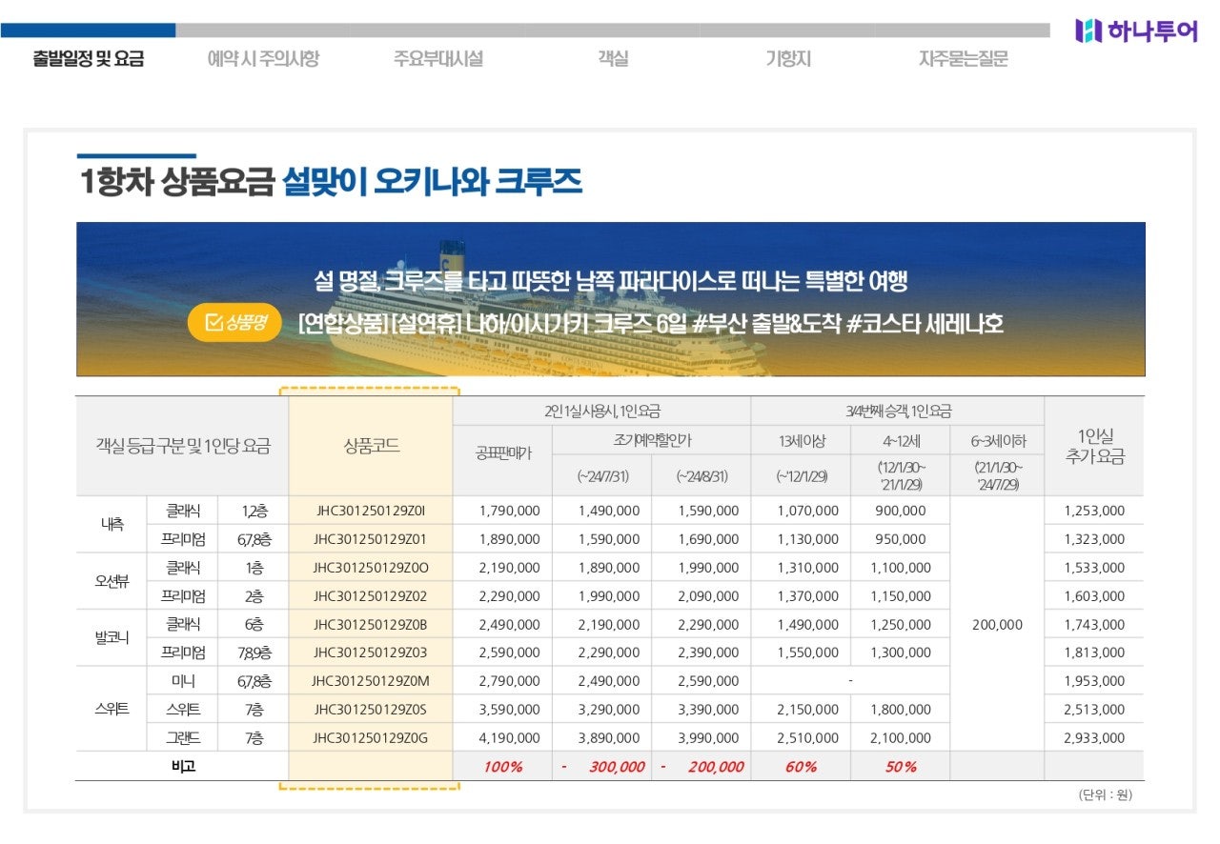Click product code JHC301250129Z01
The image size is (1220, 844).
click(371, 539)
